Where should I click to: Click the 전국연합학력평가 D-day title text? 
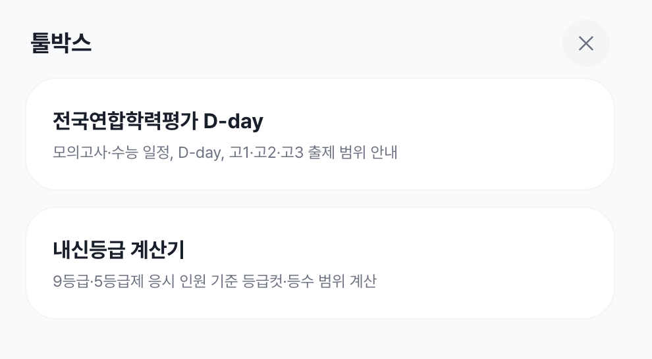tap(158, 121)
